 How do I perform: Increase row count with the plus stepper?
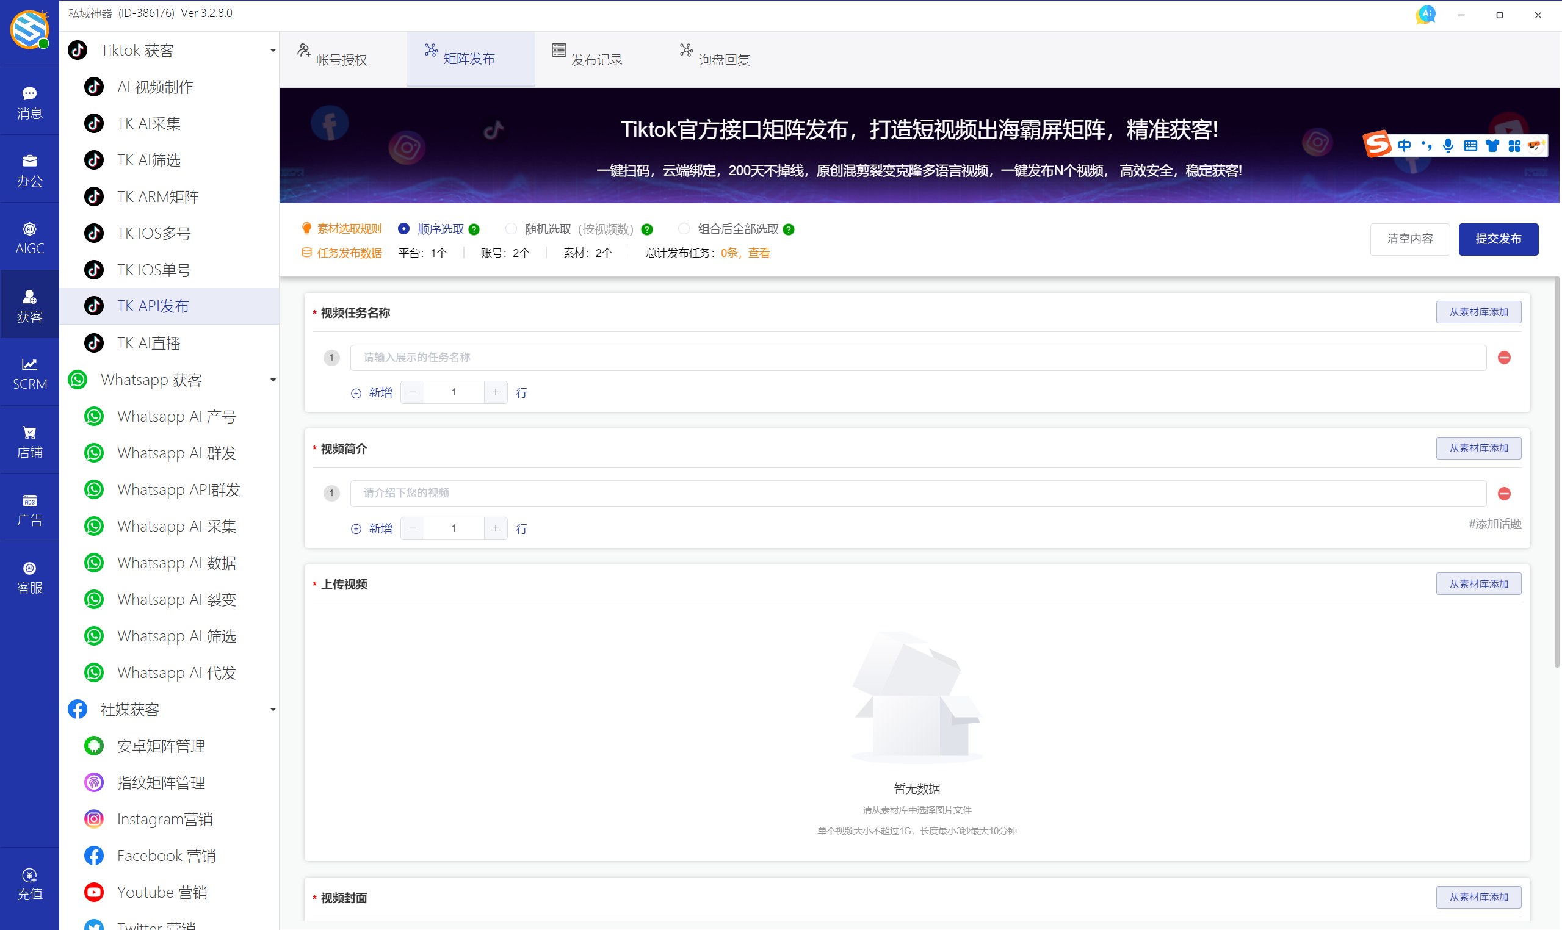[495, 392]
